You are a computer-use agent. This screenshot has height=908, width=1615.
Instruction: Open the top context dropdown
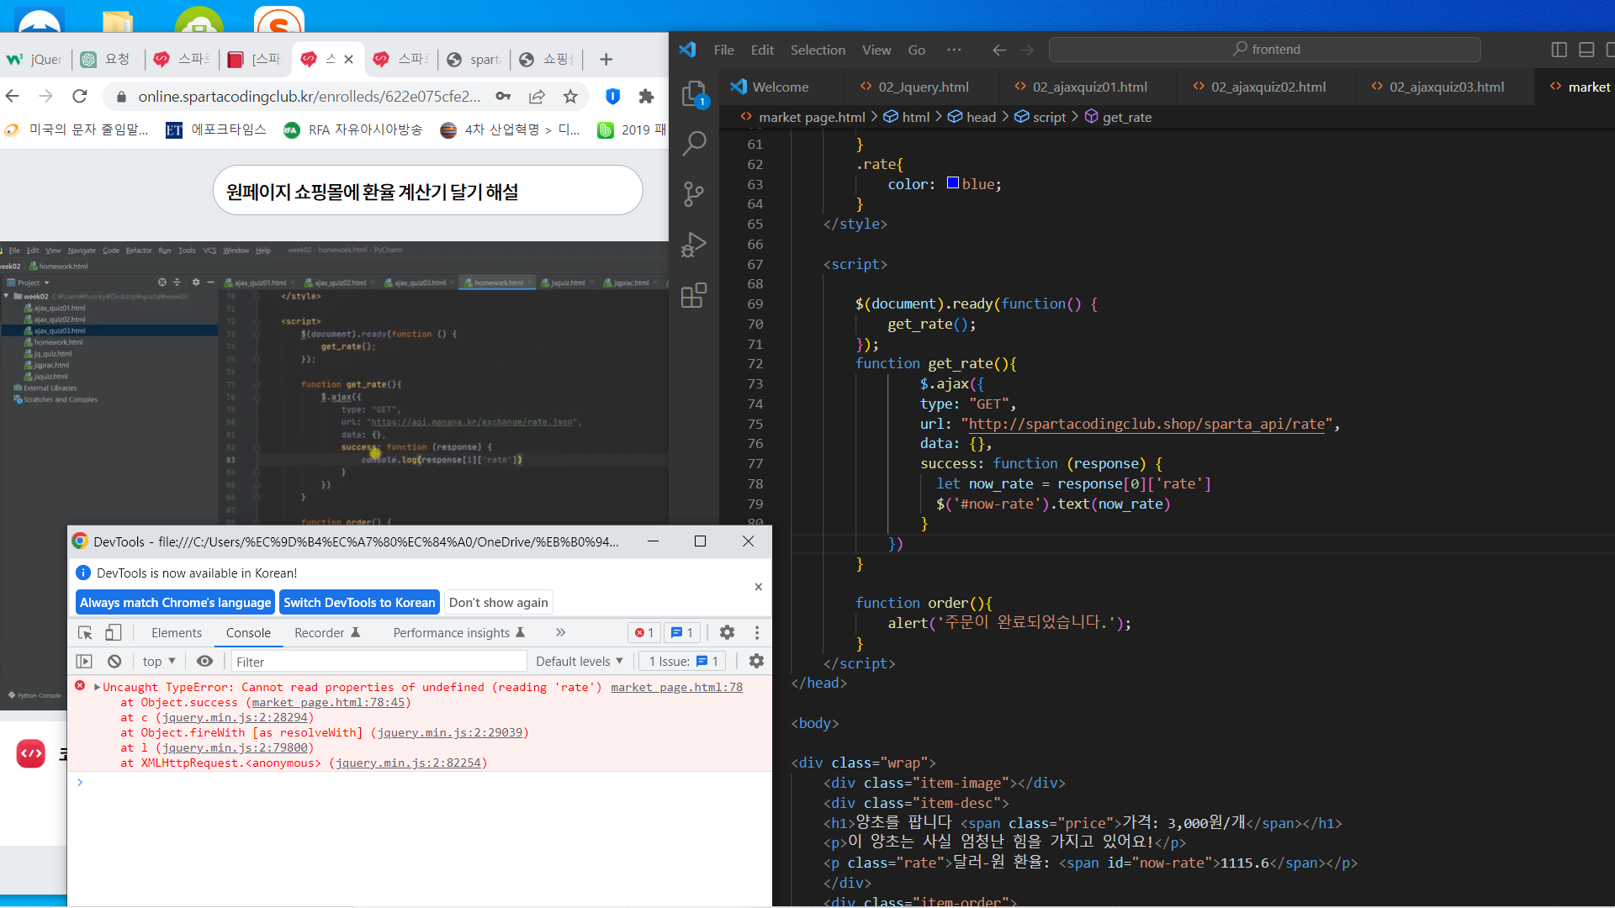159,662
